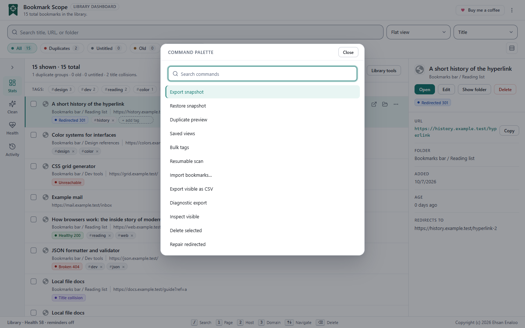525x328 pixels.
Task: Open the Health sidebar panel
Action: (x=12, y=128)
